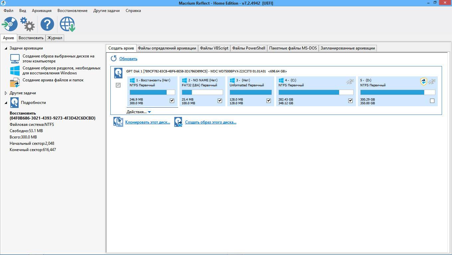This screenshot has width=452, height=255.
Task: Toggle checkbox for partition 2 NO NAME
Action: click(220, 101)
